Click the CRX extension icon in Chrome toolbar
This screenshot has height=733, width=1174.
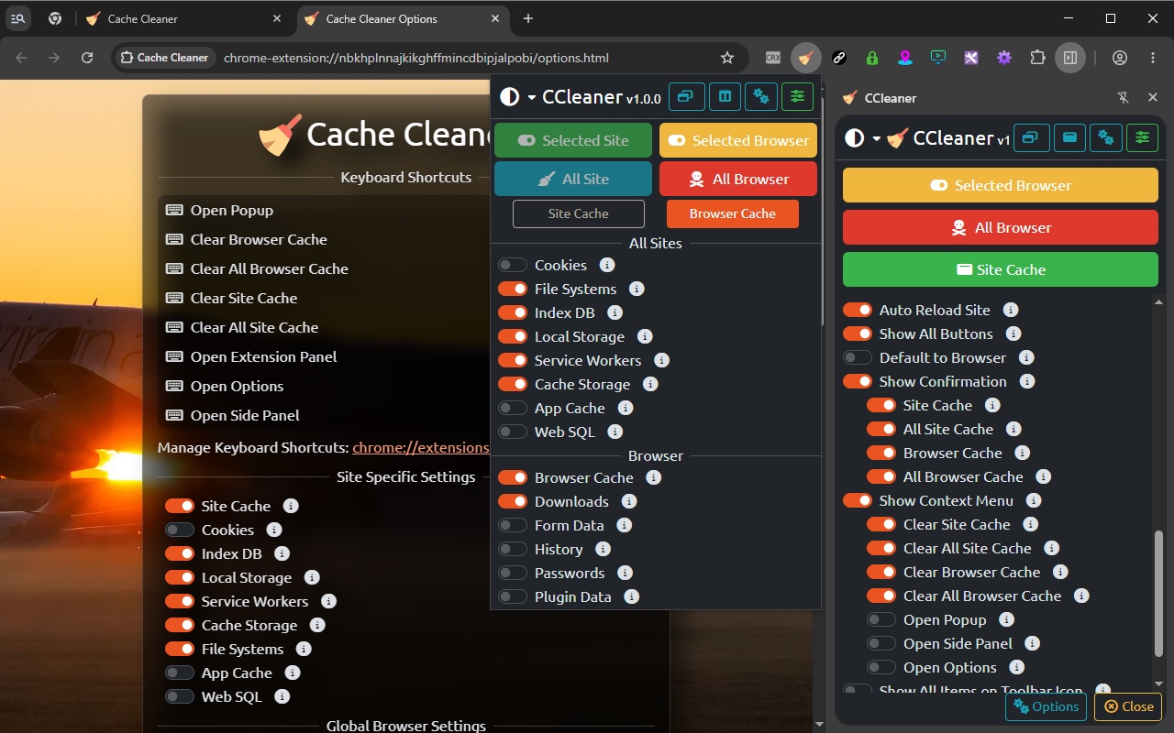pyautogui.click(x=773, y=58)
